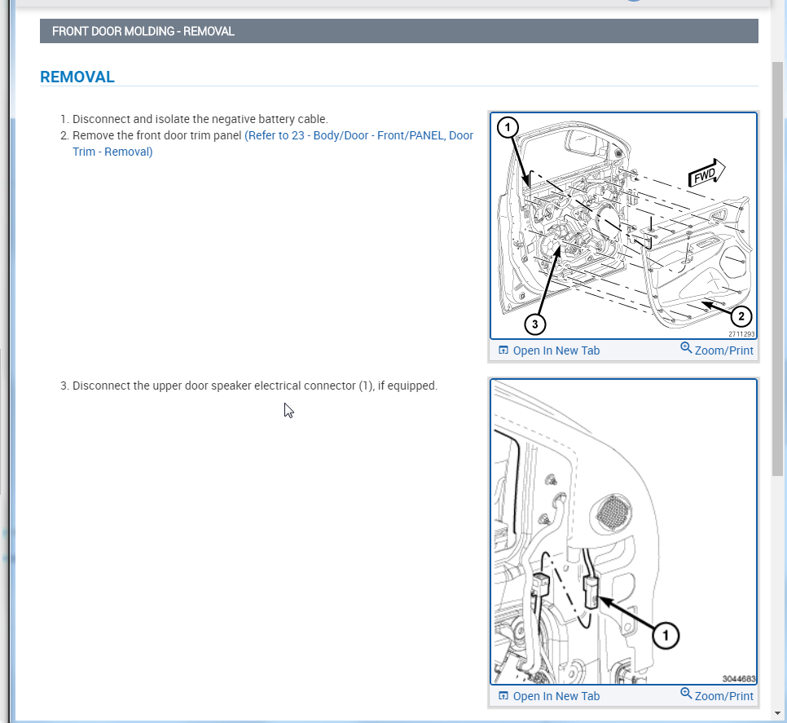
Task: Click new-tab icon under speaker connector diagram
Action: point(503,696)
